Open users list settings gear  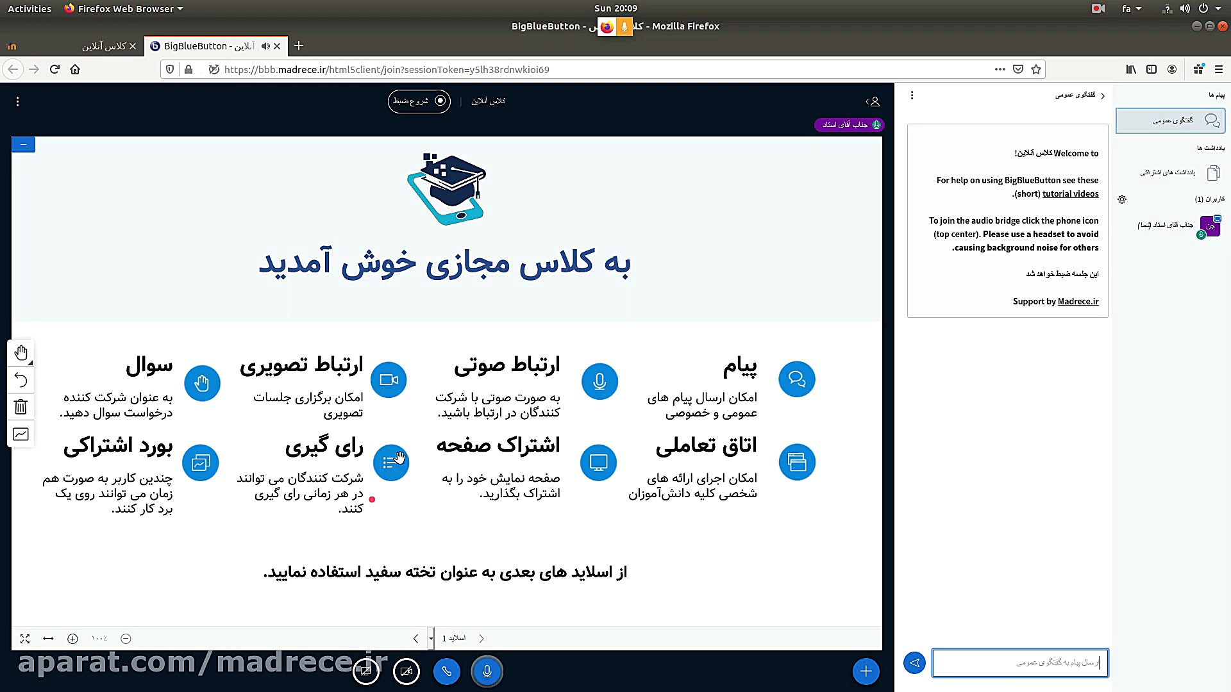click(x=1123, y=199)
